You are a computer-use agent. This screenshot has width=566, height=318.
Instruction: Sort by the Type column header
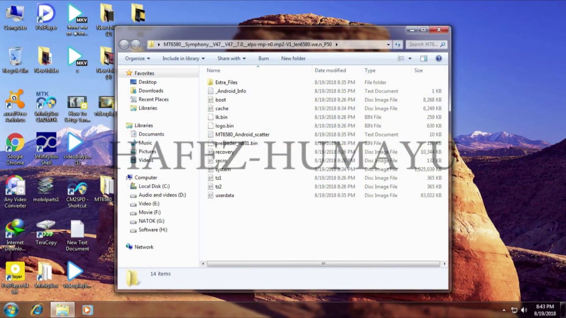point(386,70)
